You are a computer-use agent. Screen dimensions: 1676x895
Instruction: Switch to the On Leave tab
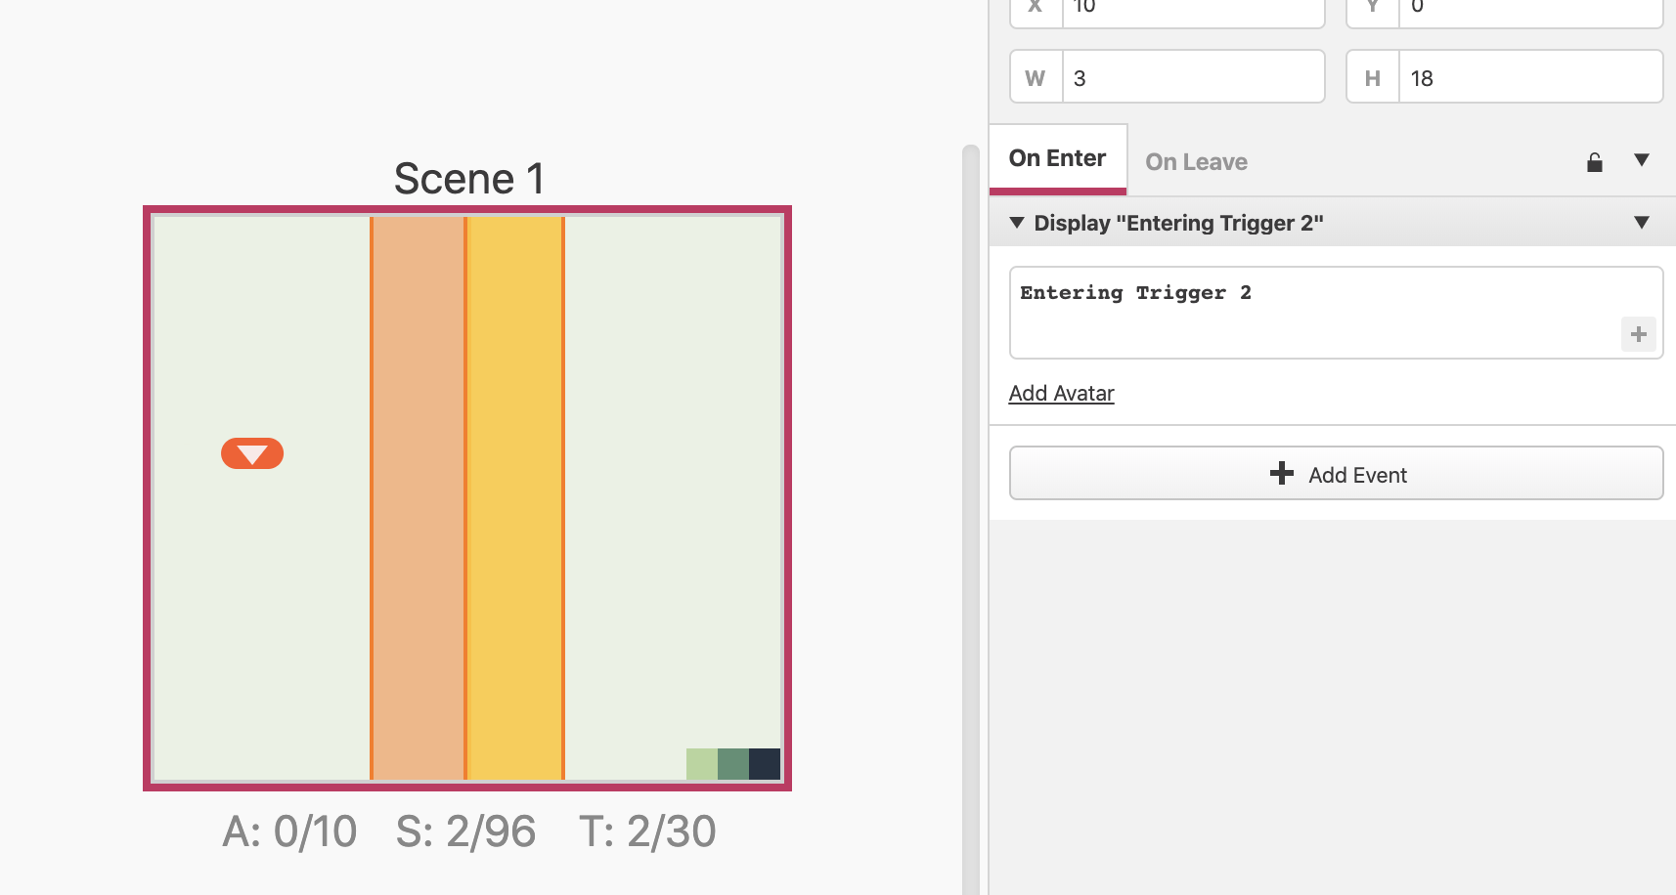tap(1195, 161)
